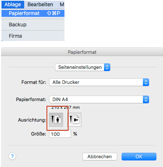Click the 210 x 297 mm size label

click(x=66, y=107)
